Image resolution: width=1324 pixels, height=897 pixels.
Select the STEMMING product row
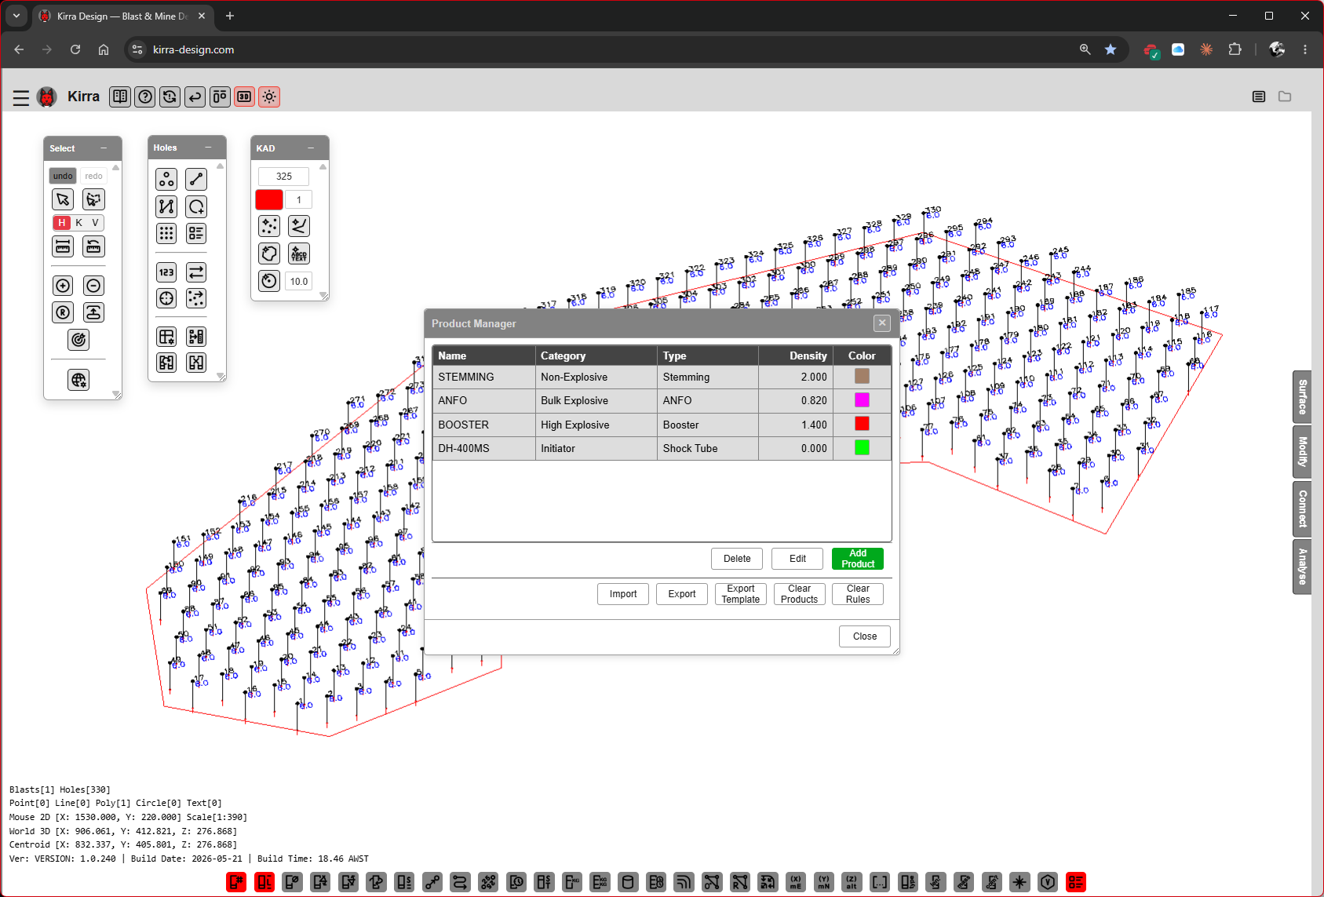coord(662,377)
